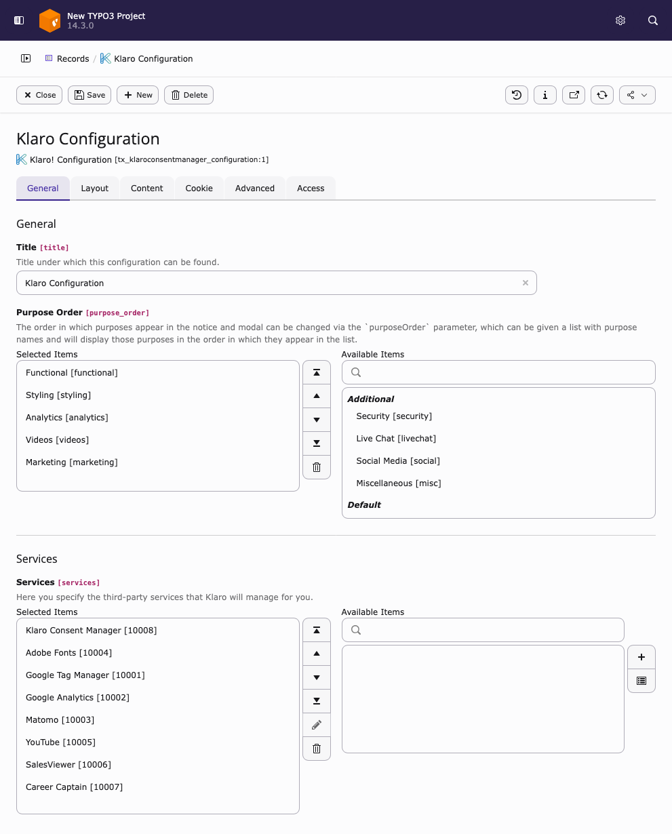Viewport: 672px width, 834px height.
Task: Click Purpose Order available items search field
Action: (498, 372)
